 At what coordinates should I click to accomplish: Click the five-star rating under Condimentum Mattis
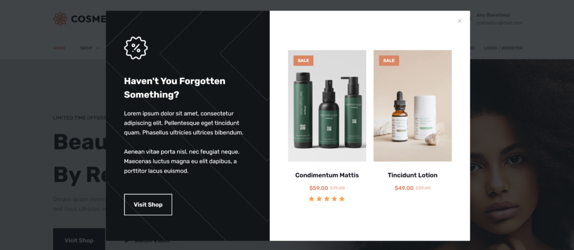tap(327, 199)
